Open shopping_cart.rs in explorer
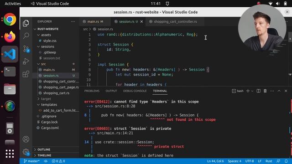Image resolution: width=292 pixels, height=164 pixels. click(x=56, y=93)
